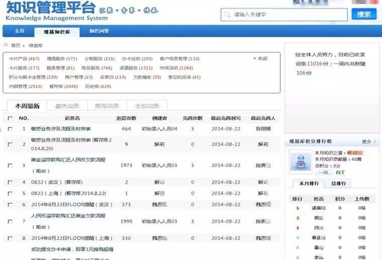Click the home icon in breadcrumb
The image size is (382, 260).
pyautogui.click(x=6, y=45)
